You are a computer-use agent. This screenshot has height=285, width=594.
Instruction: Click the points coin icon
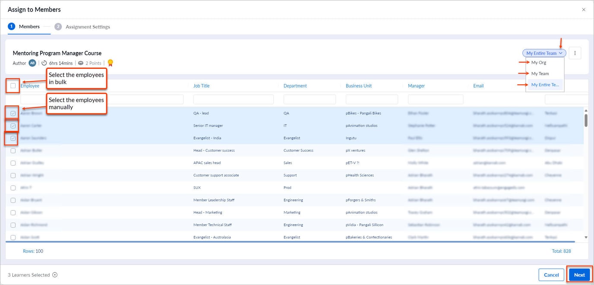click(x=81, y=63)
